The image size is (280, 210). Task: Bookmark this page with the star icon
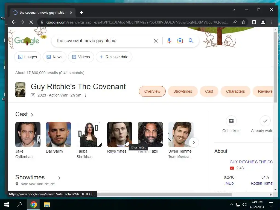click(243, 22)
